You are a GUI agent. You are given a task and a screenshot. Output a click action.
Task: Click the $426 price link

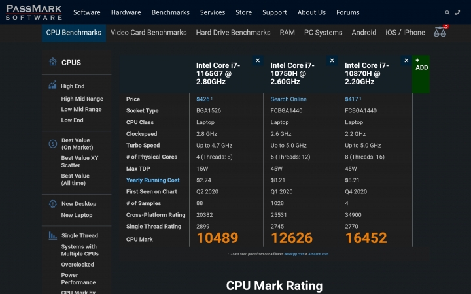204,99
